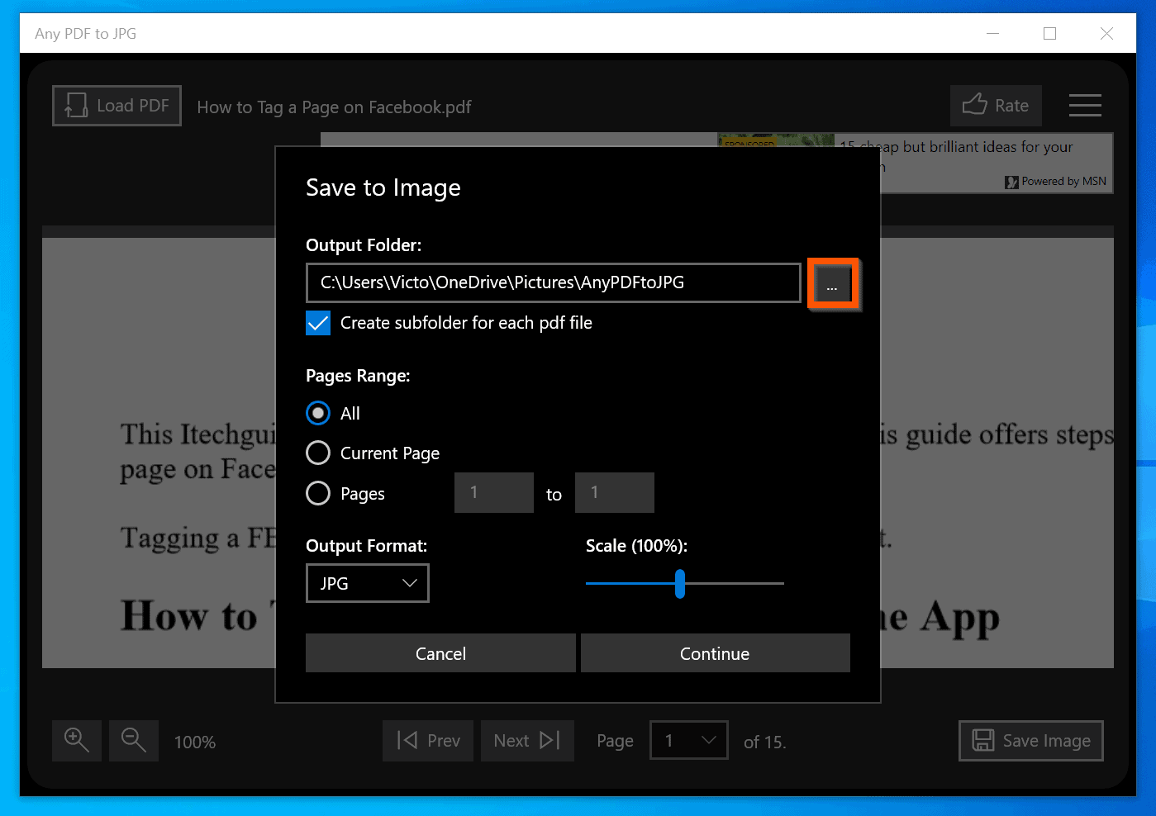The width and height of the screenshot is (1156, 816).
Task: Expand the Page number dropdown
Action: pyautogui.click(x=688, y=740)
